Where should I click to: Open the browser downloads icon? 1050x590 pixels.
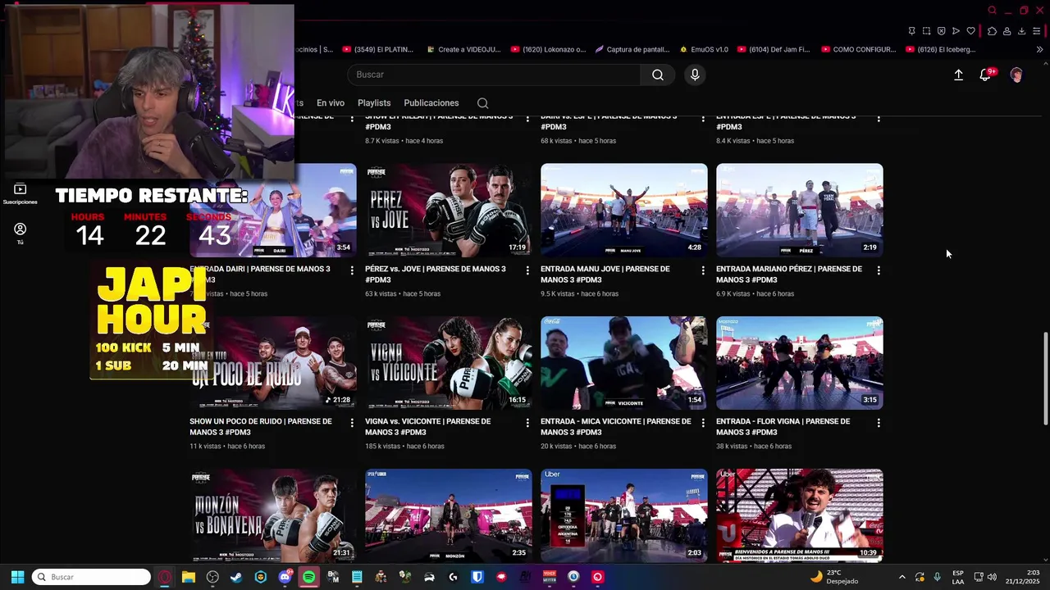point(1021,31)
